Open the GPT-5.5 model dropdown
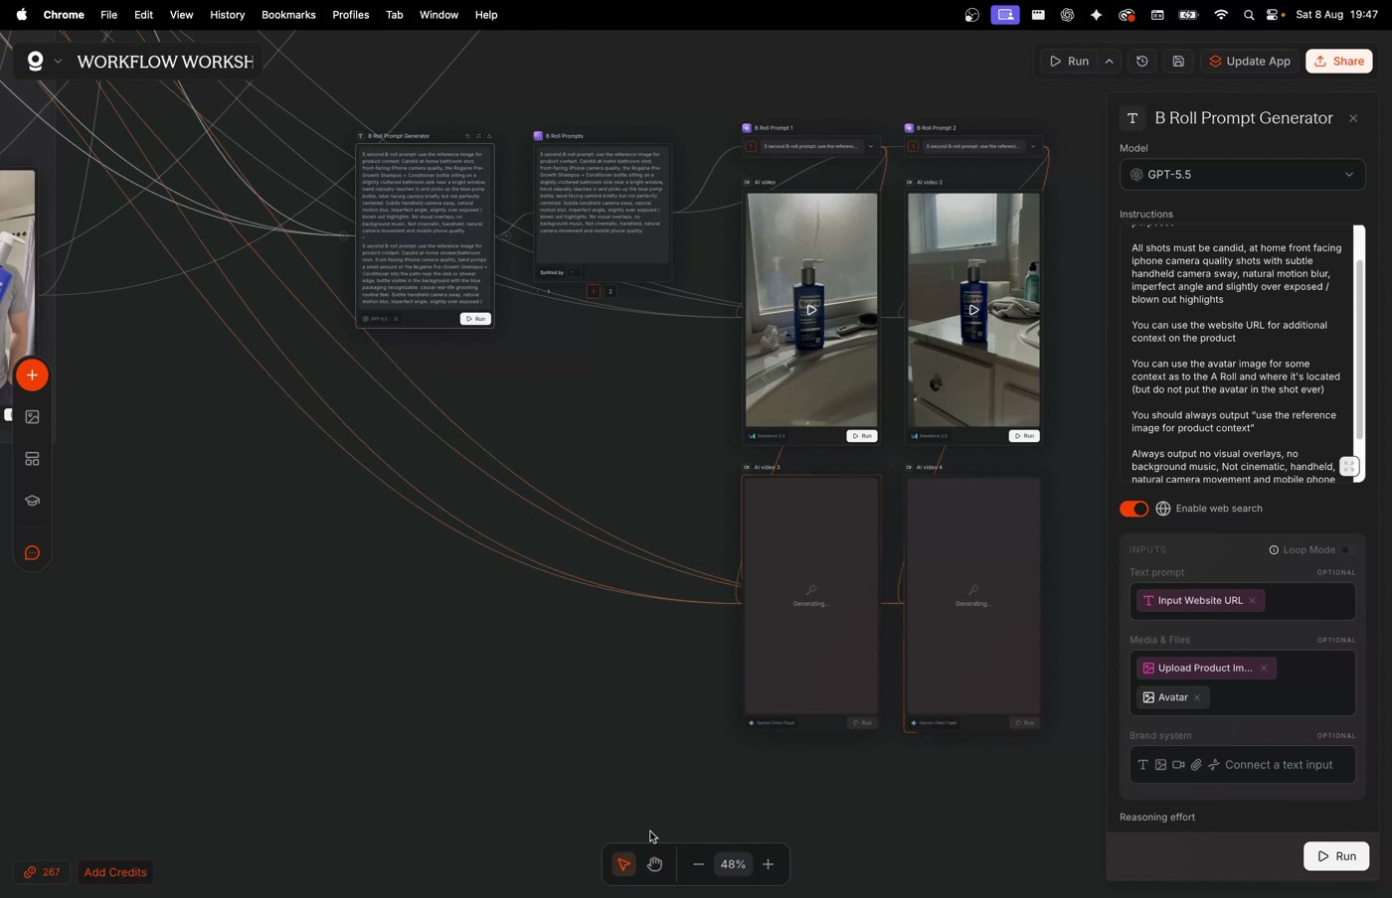The height and width of the screenshot is (898, 1392). [1242, 175]
